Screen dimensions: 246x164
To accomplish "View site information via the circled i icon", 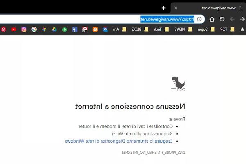I will [x=199, y=19].
